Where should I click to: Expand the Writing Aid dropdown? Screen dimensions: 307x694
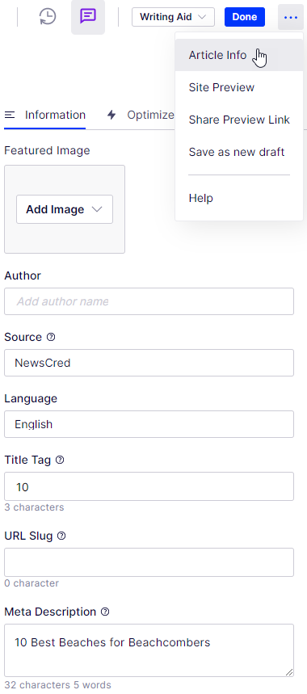click(173, 17)
